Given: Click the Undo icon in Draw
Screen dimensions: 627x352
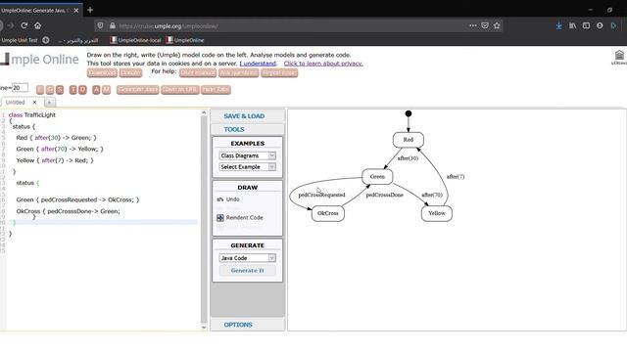Looking at the screenshot, I should point(220,199).
